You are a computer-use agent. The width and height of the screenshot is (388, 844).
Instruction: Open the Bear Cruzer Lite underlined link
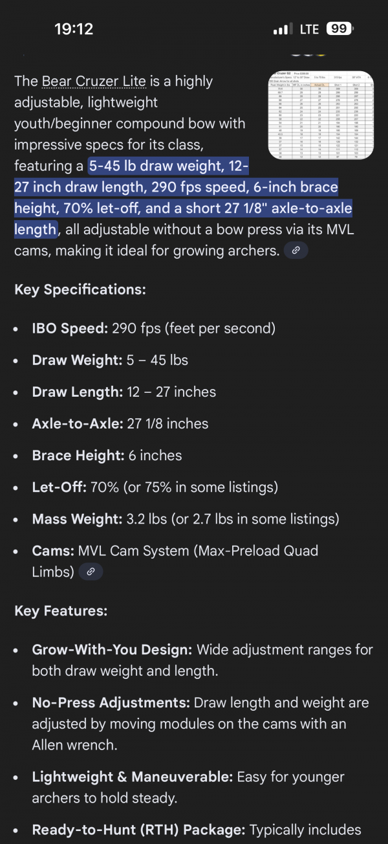(x=95, y=82)
